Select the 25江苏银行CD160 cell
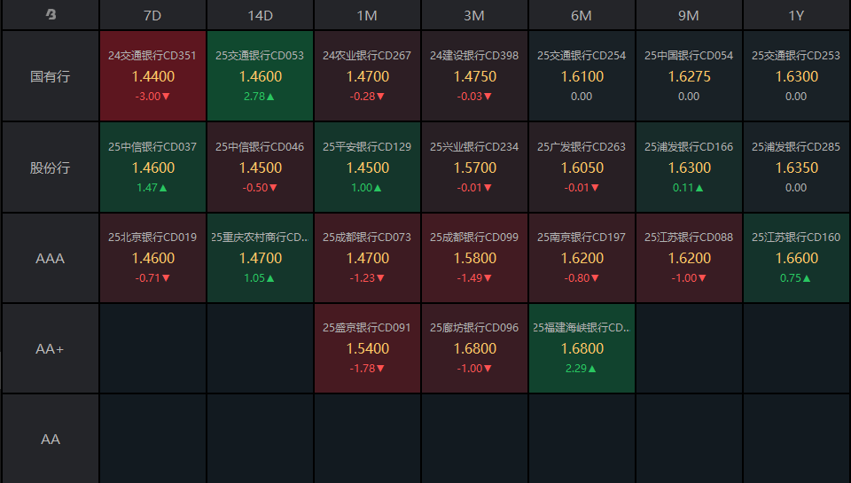This screenshot has height=483, width=851. 796,259
